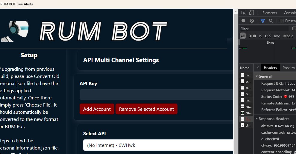Select the inspect element picker icon
The image size is (296, 154).
click(243, 13)
